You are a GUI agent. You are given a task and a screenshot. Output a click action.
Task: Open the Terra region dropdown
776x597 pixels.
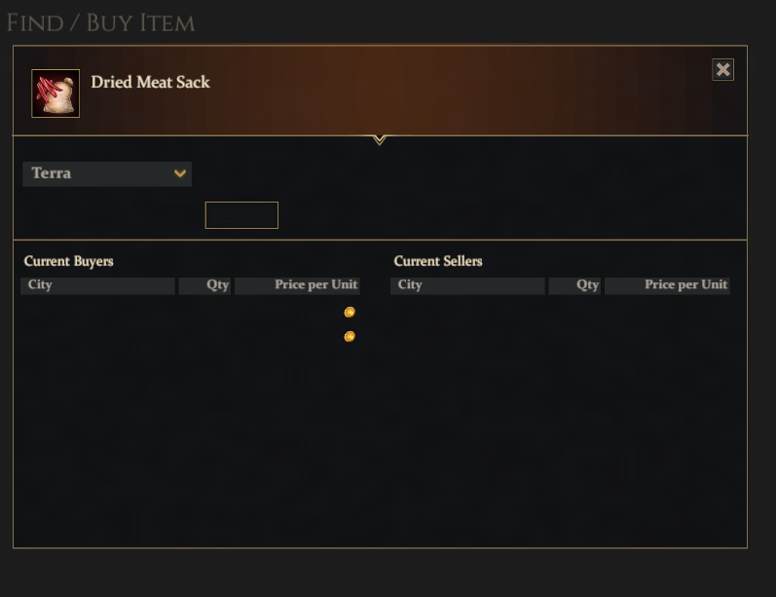coord(107,173)
